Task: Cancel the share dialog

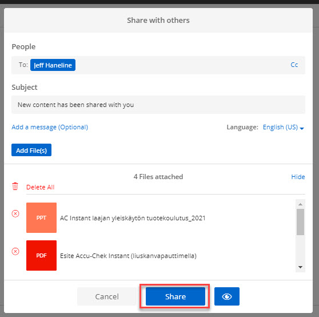Action: tap(107, 296)
